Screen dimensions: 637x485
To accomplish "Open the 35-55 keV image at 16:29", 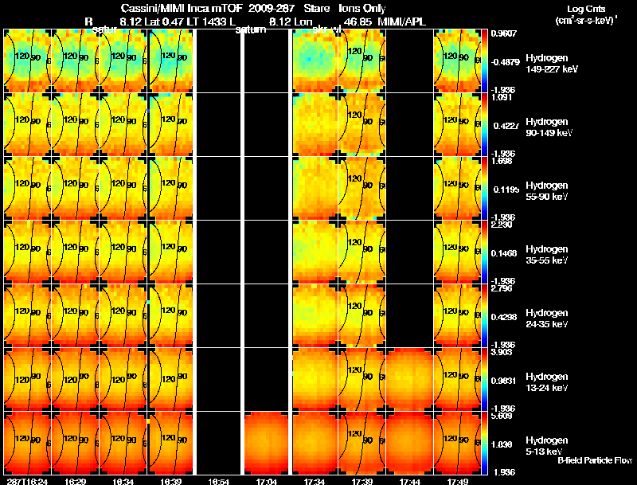I will pyautogui.click(x=75, y=252).
